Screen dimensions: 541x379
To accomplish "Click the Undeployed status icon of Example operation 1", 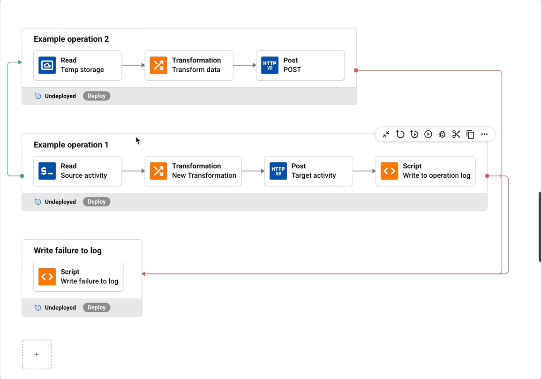I will (x=38, y=202).
